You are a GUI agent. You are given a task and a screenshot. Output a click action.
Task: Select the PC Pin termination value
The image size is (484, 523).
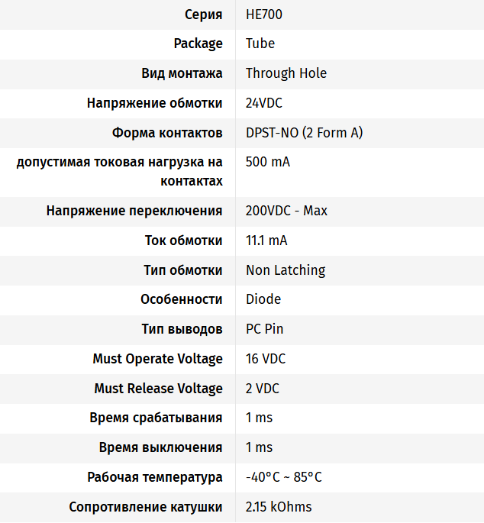tap(264, 329)
